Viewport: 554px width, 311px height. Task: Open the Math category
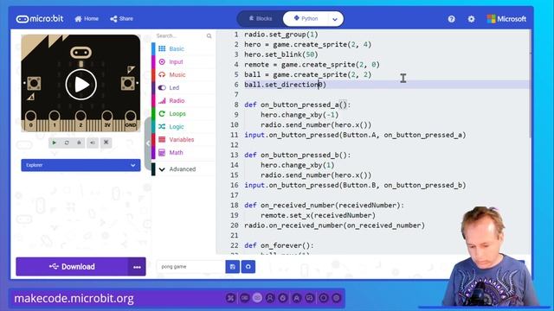click(183, 153)
